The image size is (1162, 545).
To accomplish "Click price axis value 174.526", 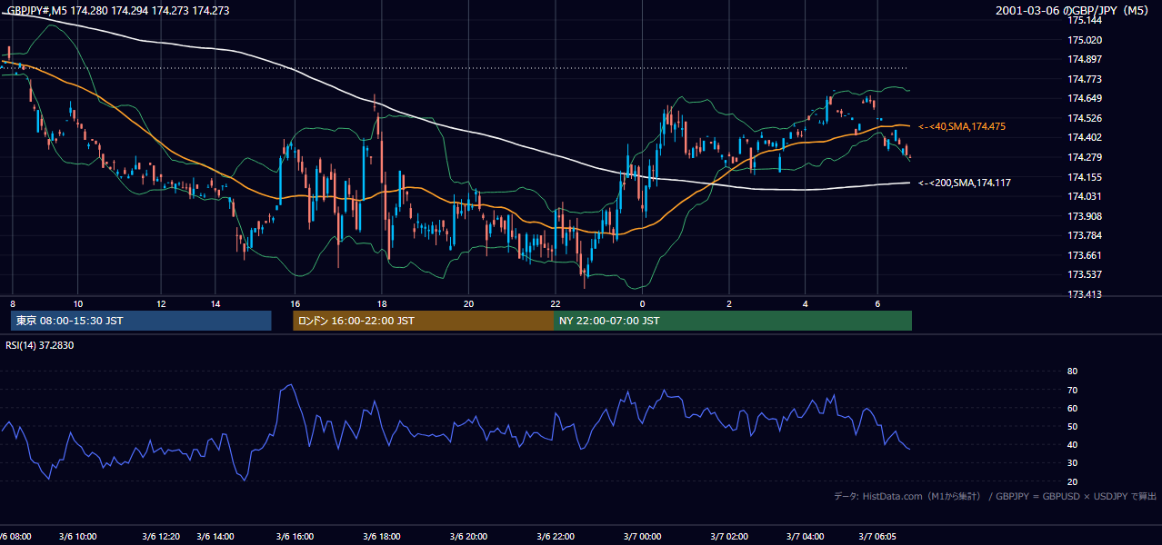I will tap(1085, 118).
